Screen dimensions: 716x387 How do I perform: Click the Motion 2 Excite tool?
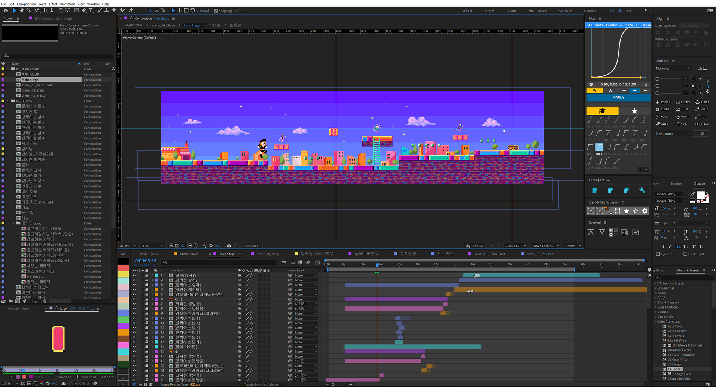click(x=663, y=102)
